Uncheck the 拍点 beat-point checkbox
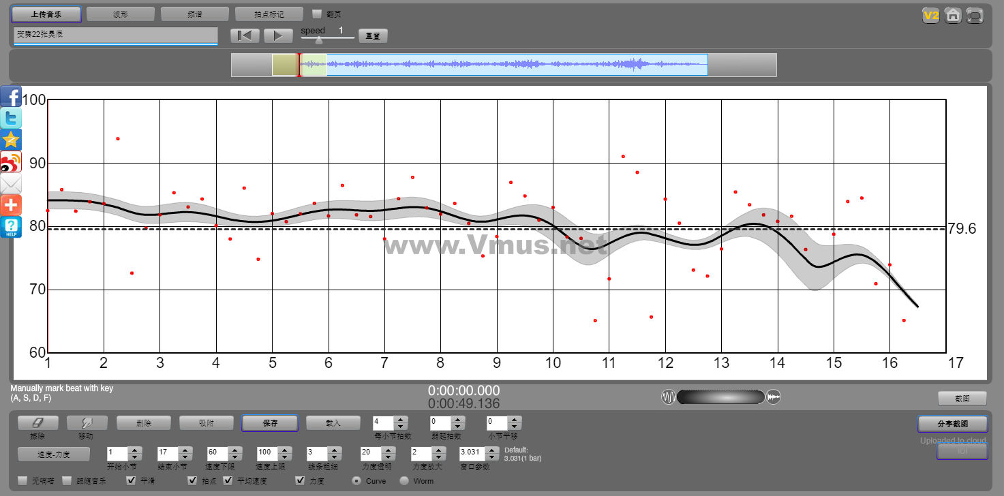1004x496 pixels. click(192, 481)
